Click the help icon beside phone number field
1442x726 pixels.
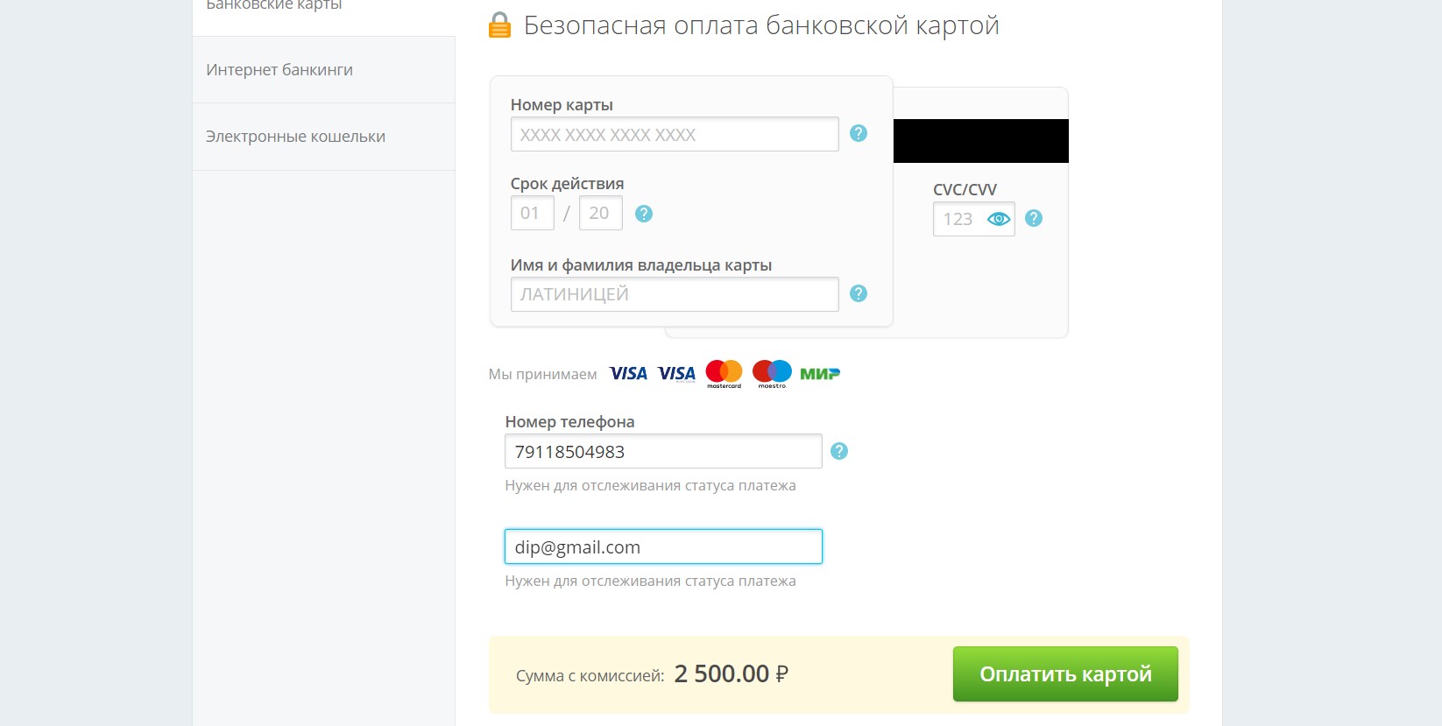(839, 451)
